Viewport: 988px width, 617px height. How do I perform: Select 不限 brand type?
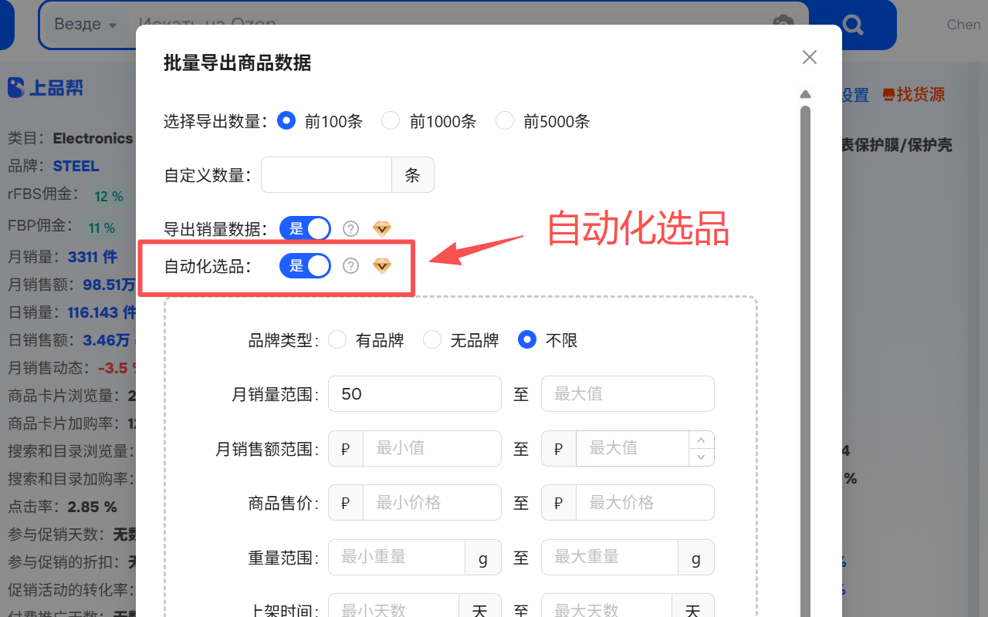pos(527,340)
